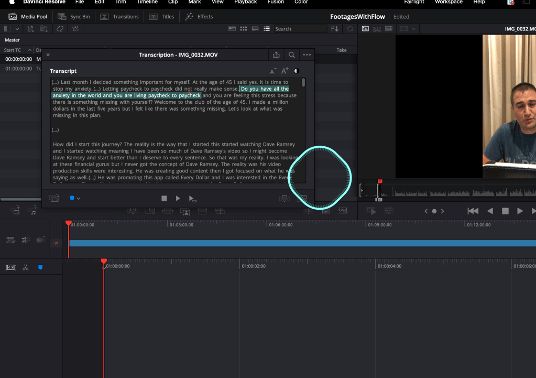The width and height of the screenshot is (536, 378).
Task: Click the play-selection icon in Transcription
Action: point(192,198)
